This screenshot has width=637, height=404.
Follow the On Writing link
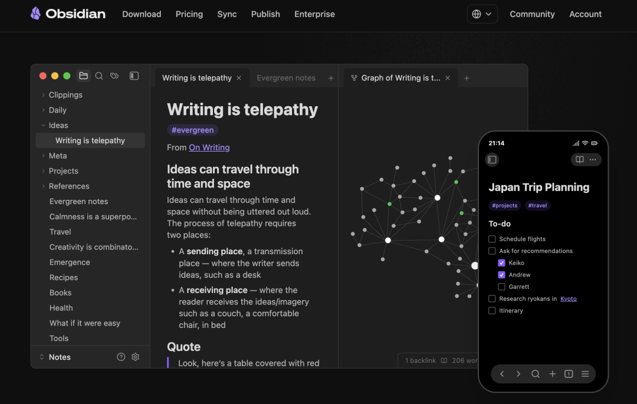tap(209, 147)
